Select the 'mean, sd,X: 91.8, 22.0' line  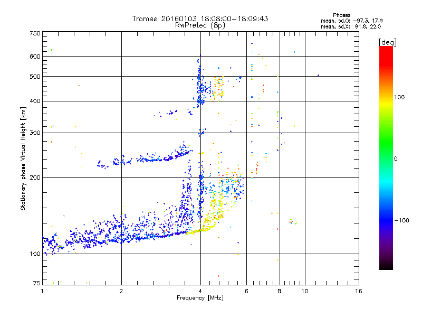pyautogui.click(x=351, y=26)
